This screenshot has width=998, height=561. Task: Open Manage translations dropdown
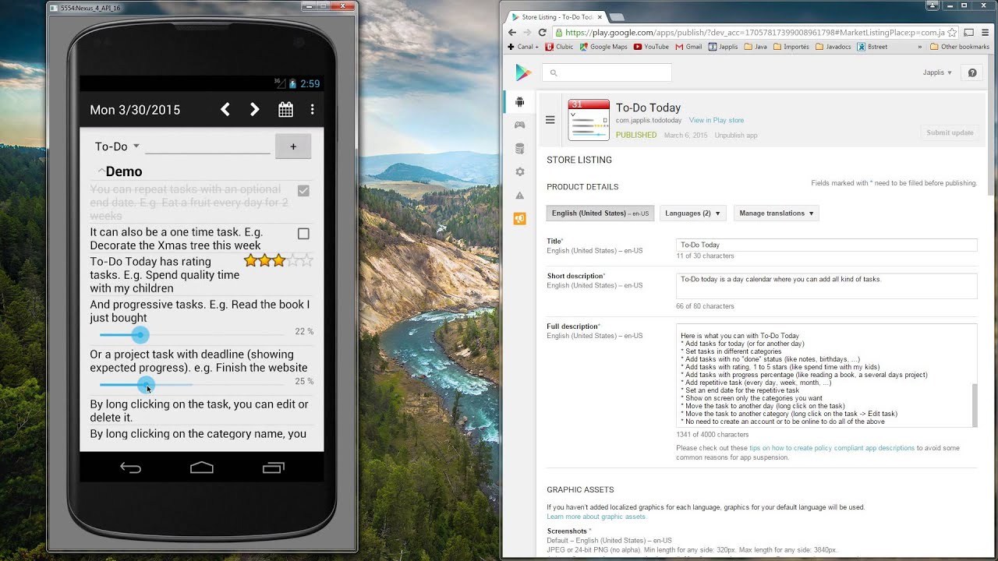pyautogui.click(x=776, y=213)
